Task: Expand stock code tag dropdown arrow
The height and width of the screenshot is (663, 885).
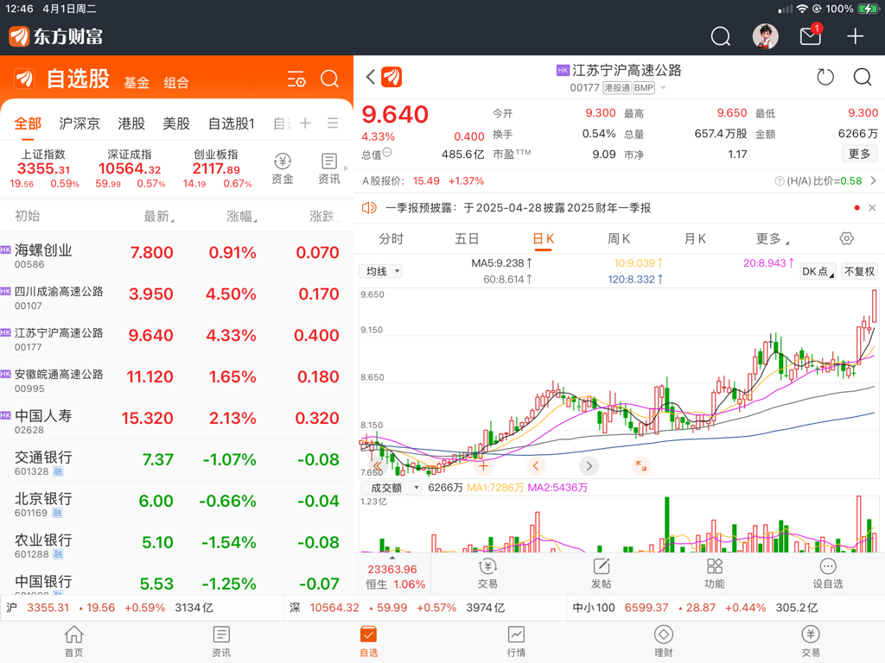Action: 663,88
